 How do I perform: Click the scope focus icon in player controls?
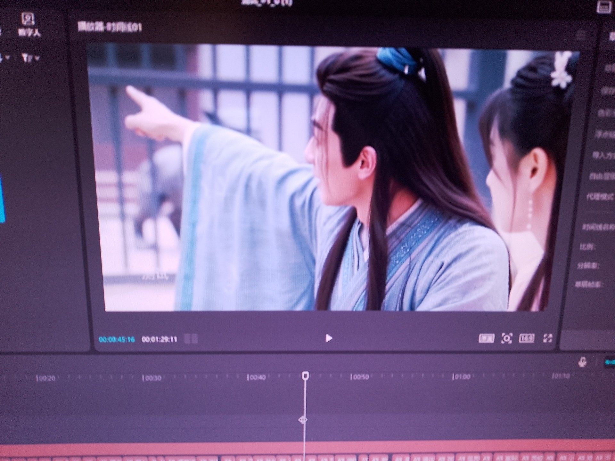click(506, 338)
